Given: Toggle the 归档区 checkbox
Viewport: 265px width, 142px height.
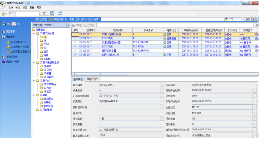Looking at the screenshot, I should (74, 25).
